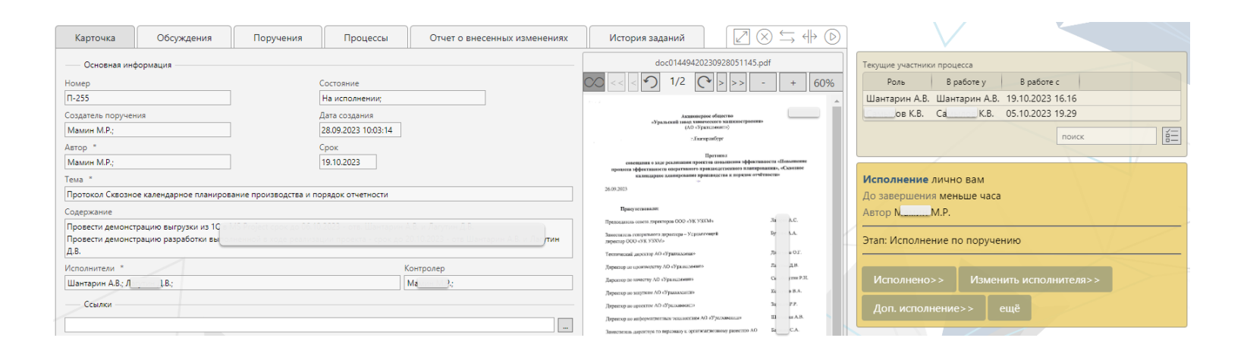Expand the ещё options button
Image resolution: width=1247 pixels, height=341 pixels.
pos(1009,308)
